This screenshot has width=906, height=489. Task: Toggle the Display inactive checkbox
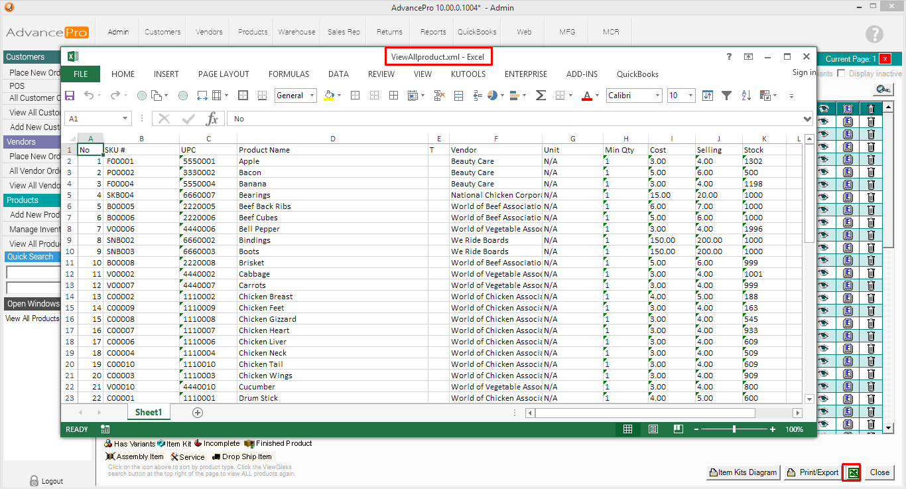842,74
